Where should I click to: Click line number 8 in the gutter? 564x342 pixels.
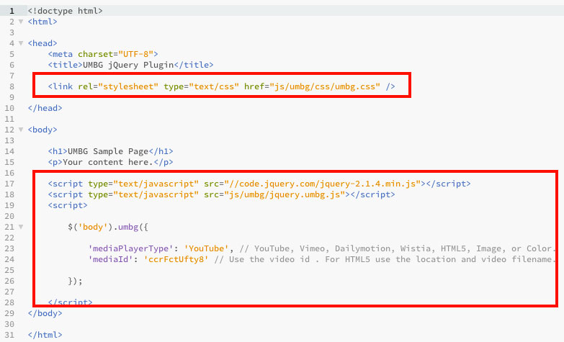click(12, 86)
